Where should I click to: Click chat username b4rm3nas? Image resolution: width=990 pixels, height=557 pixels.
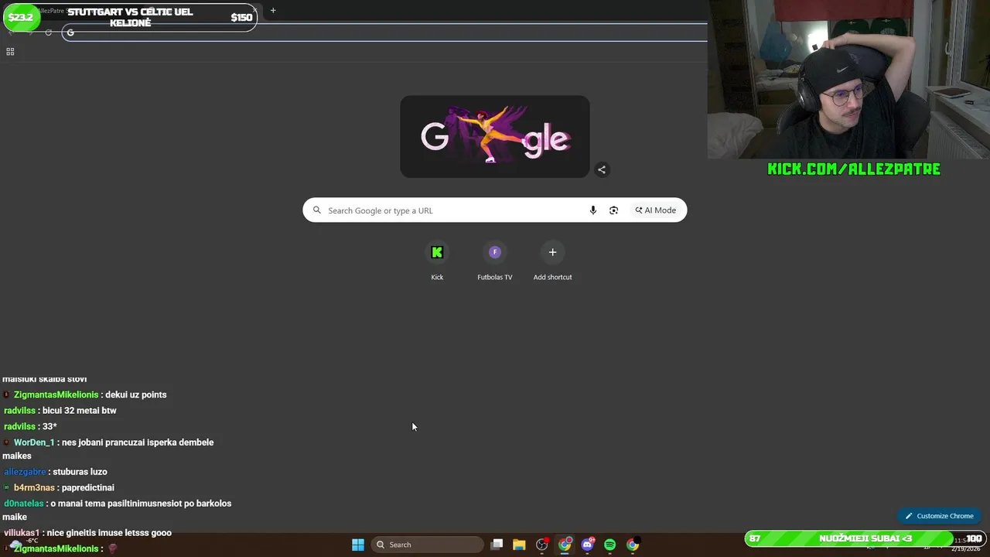(x=34, y=488)
